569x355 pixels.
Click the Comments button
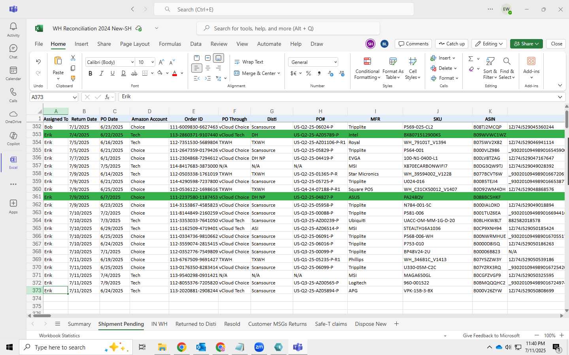413,44
